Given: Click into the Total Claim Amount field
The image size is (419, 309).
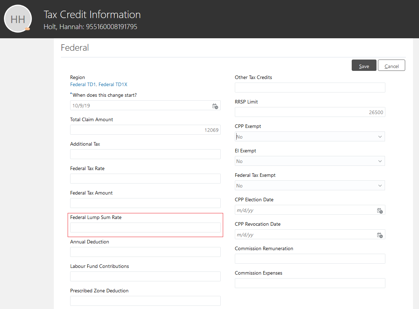Looking at the screenshot, I should 145,130.
